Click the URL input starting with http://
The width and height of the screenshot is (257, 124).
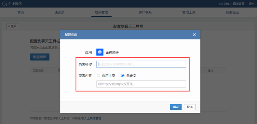[141, 84]
